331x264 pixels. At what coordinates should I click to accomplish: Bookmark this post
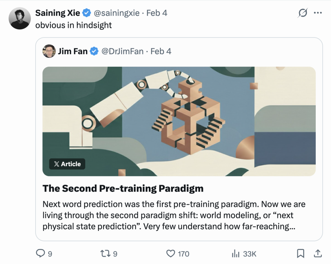301,253
